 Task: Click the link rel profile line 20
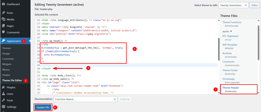[x=76, y=34]
